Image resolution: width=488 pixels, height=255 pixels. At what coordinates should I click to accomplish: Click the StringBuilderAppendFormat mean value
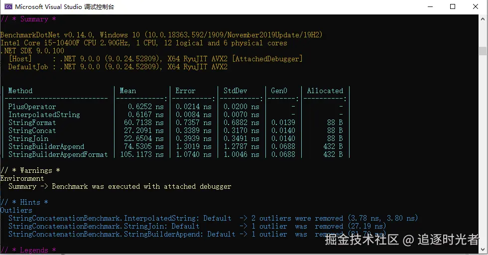point(142,154)
